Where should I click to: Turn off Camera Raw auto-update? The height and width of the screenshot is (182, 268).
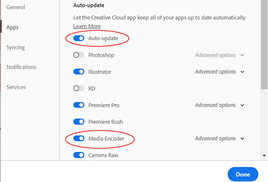click(79, 155)
